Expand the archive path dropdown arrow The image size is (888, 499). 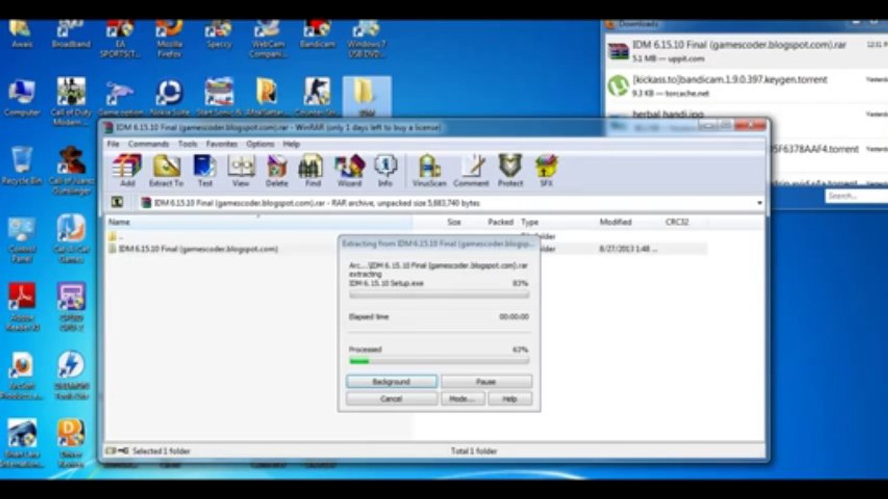pos(759,202)
